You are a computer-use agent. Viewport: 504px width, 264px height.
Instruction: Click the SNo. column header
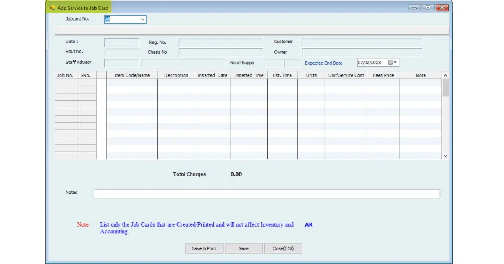(x=87, y=75)
